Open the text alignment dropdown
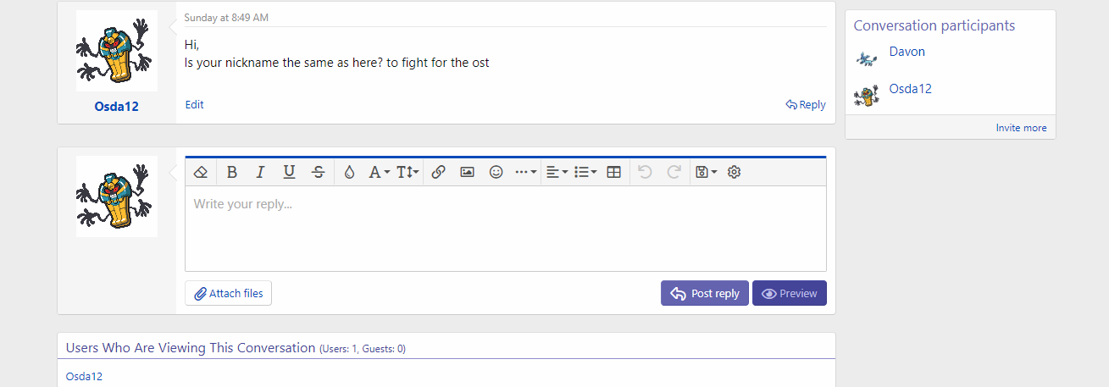The height and width of the screenshot is (387, 1109). tap(557, 172)
